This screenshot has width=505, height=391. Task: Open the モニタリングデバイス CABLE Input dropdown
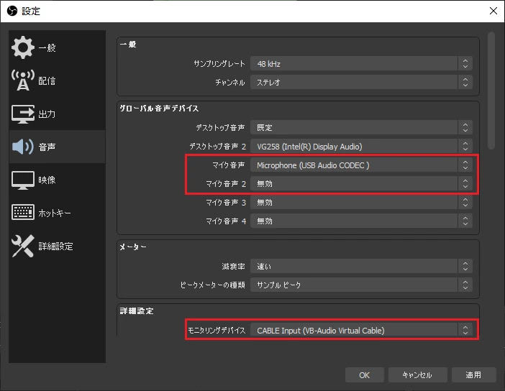point(361,331)
